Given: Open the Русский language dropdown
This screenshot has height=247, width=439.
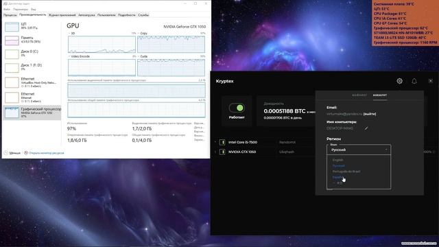Looking at the screenshot, I should 359,150.
